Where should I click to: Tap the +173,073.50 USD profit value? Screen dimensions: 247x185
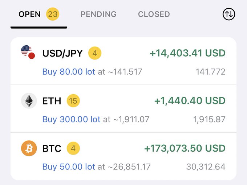185,148
